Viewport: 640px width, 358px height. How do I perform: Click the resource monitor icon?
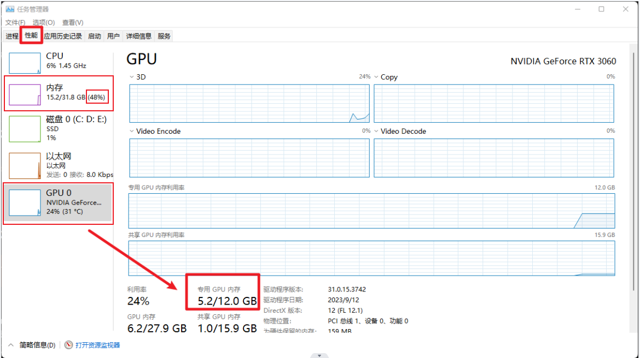(x=68, y=345)
